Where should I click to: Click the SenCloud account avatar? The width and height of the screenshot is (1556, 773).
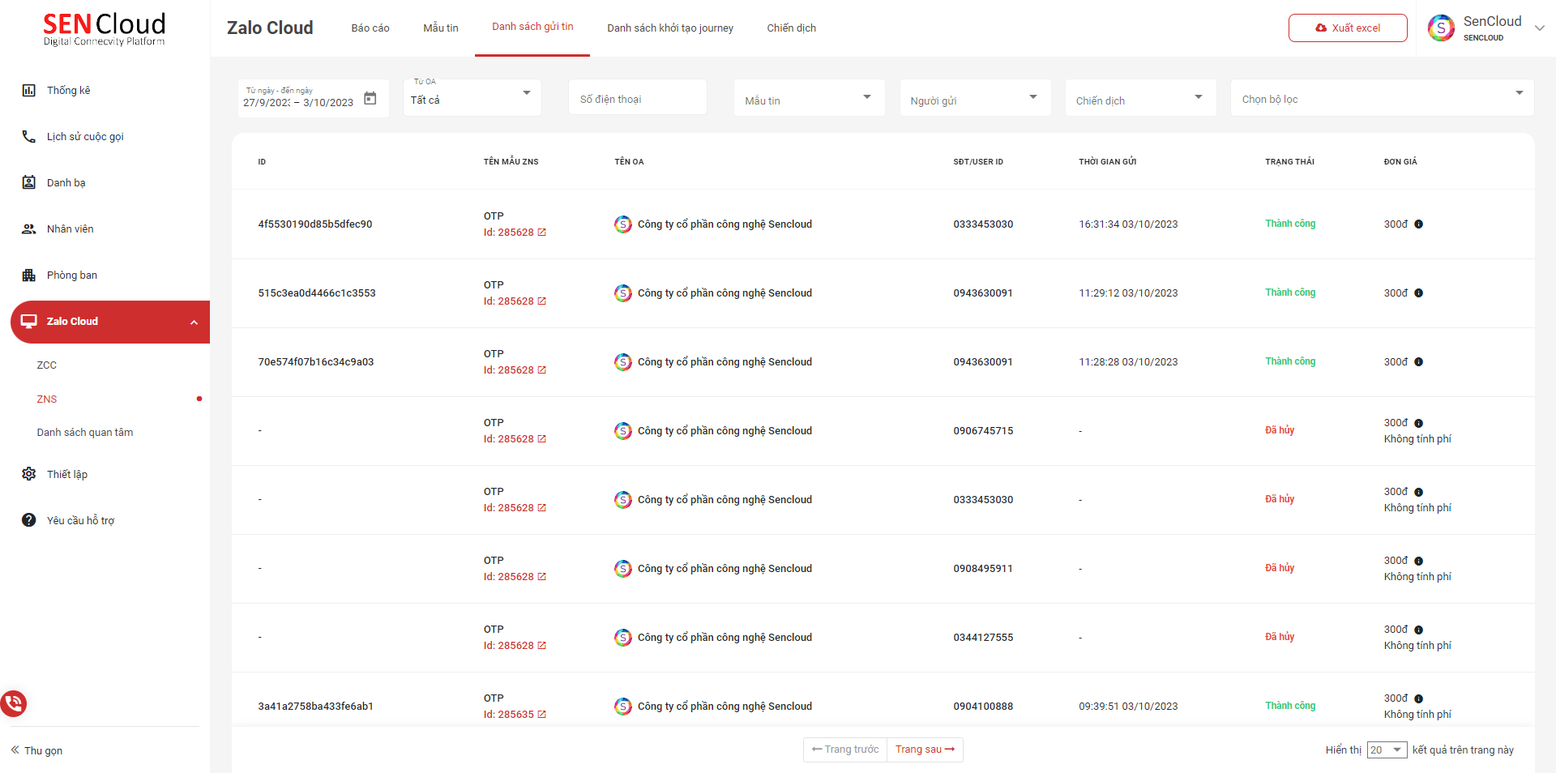point(1441,28)
